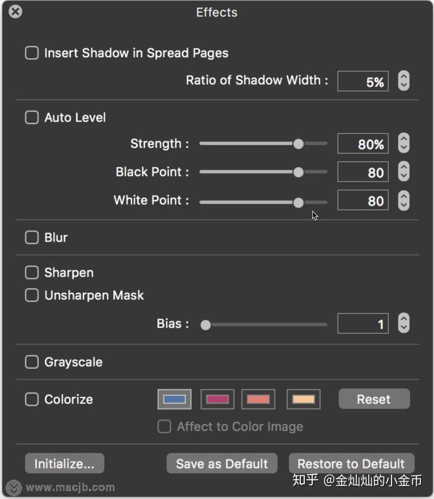Enable the Grayscale checkbox
The image size is (434, 499).
pyautogui.click(x=32, y=362)
